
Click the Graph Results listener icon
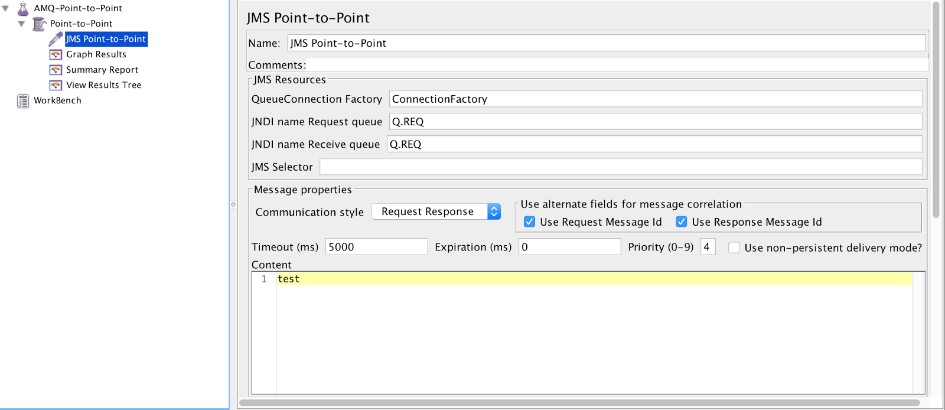click(56, 54)
